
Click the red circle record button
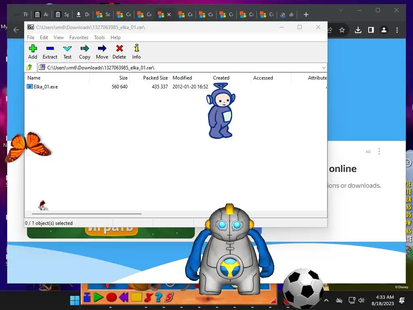(111, 297)
